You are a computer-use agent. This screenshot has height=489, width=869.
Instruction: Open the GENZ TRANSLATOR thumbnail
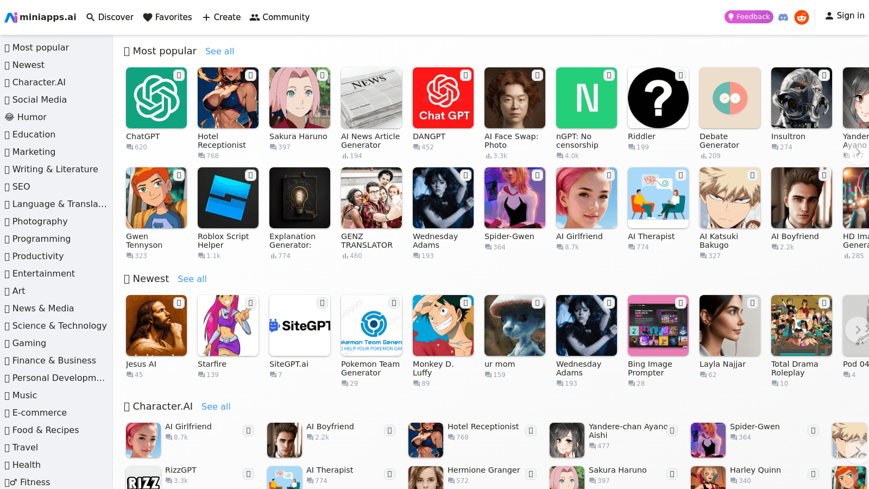click(x=371, y=198)
